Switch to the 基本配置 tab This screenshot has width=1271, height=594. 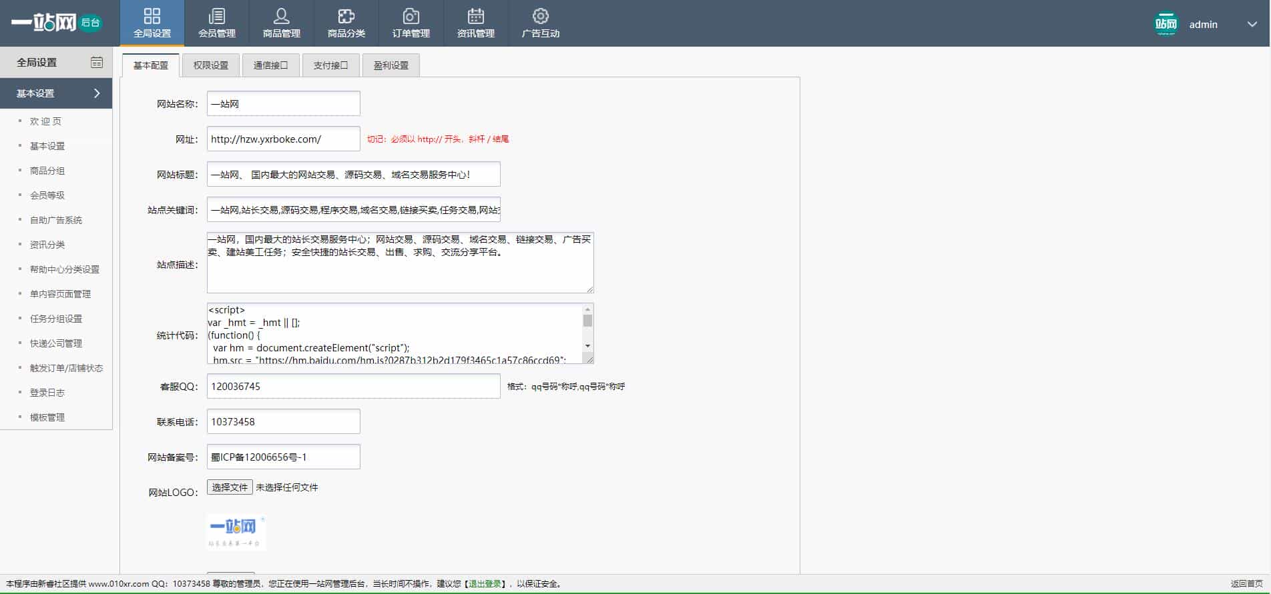[151, 65]
